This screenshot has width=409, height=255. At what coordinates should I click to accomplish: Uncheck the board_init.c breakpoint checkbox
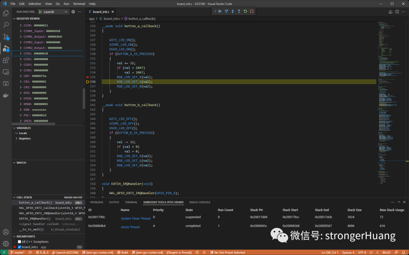point(19,247)
